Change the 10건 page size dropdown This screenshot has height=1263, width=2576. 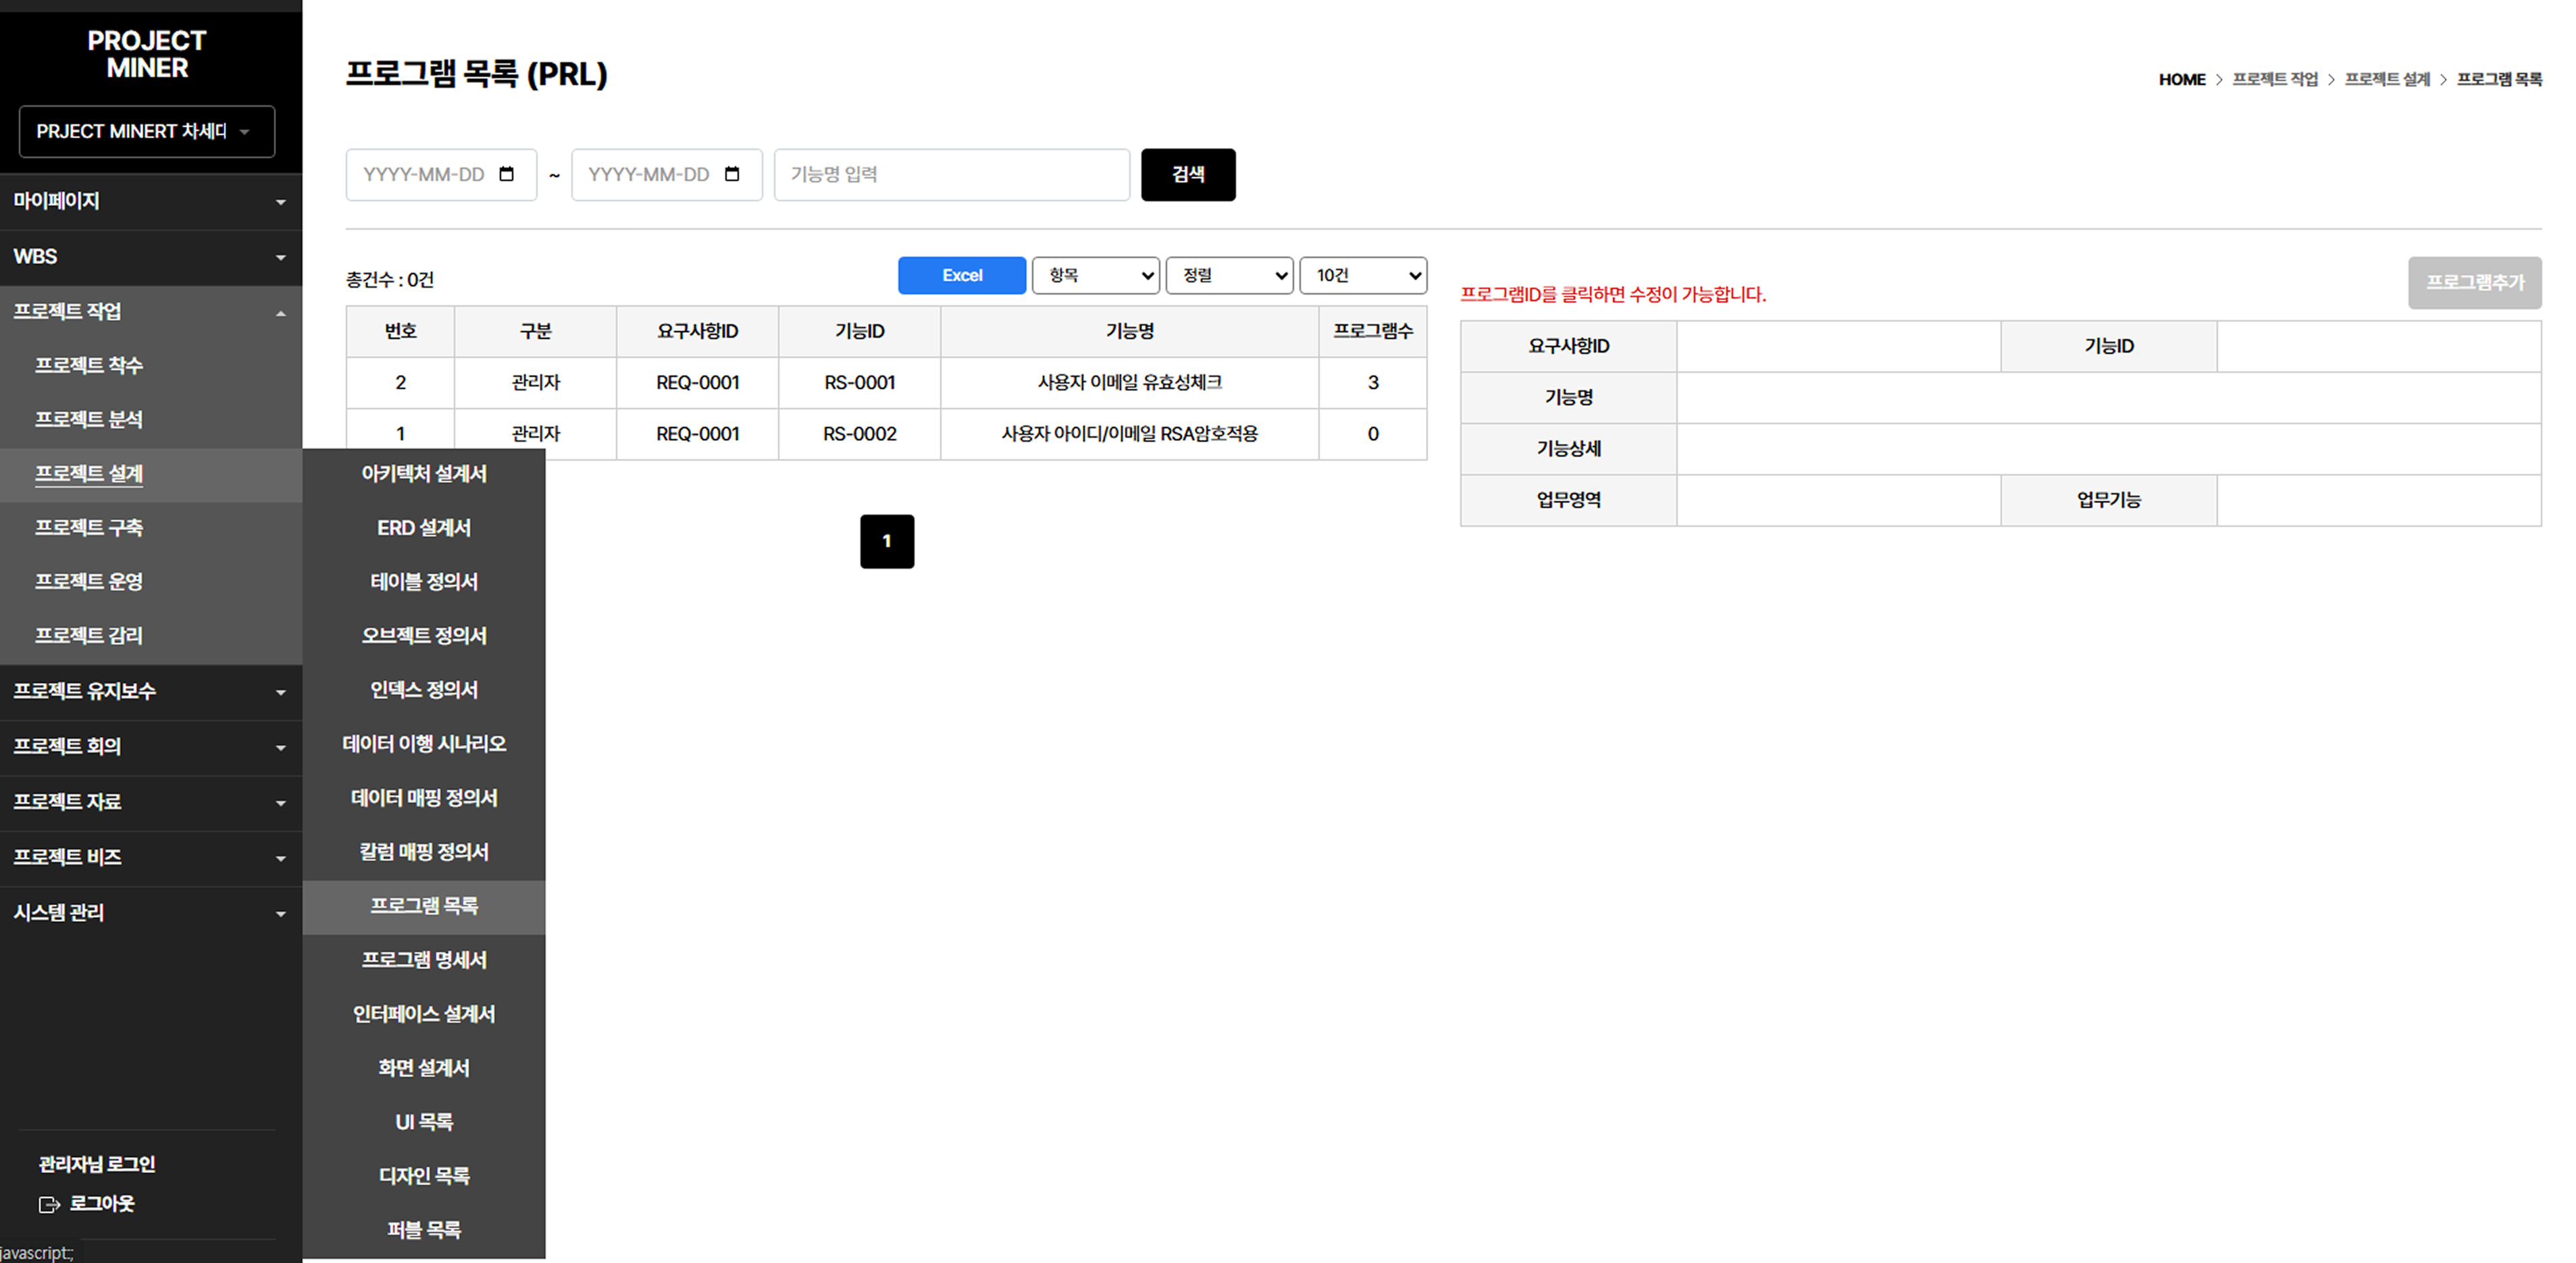[x=1362, y=275]
